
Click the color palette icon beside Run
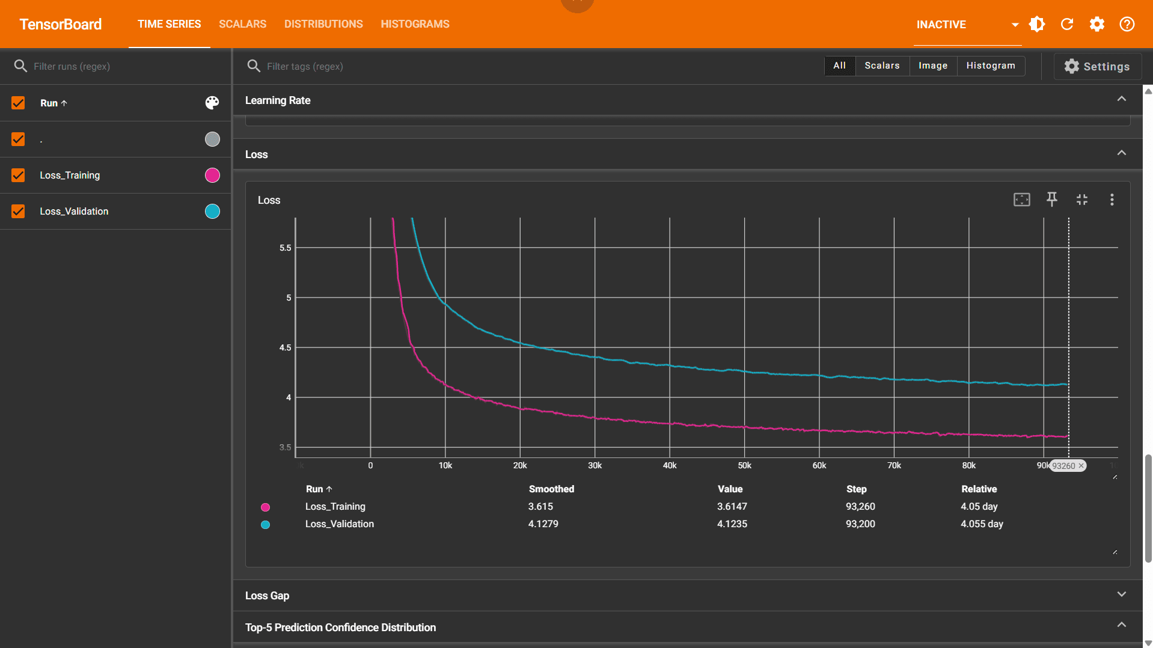(212, 103)
